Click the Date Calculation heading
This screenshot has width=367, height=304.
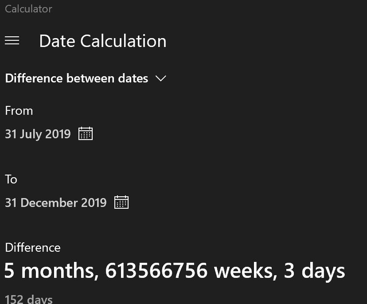(x=103, y=41)
